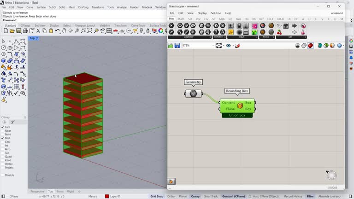Screen dimensions: 354x199
Task: Open the Top viewport title dropdown arrow
Action: [x=37, y=38]
